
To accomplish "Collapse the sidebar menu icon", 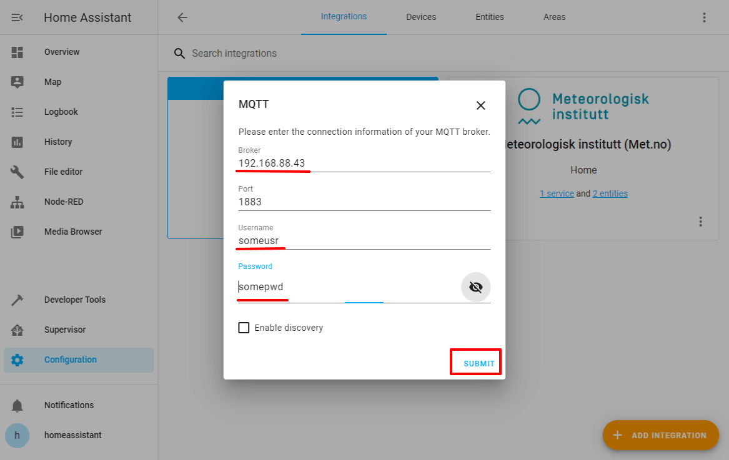I will click(17, 17).
